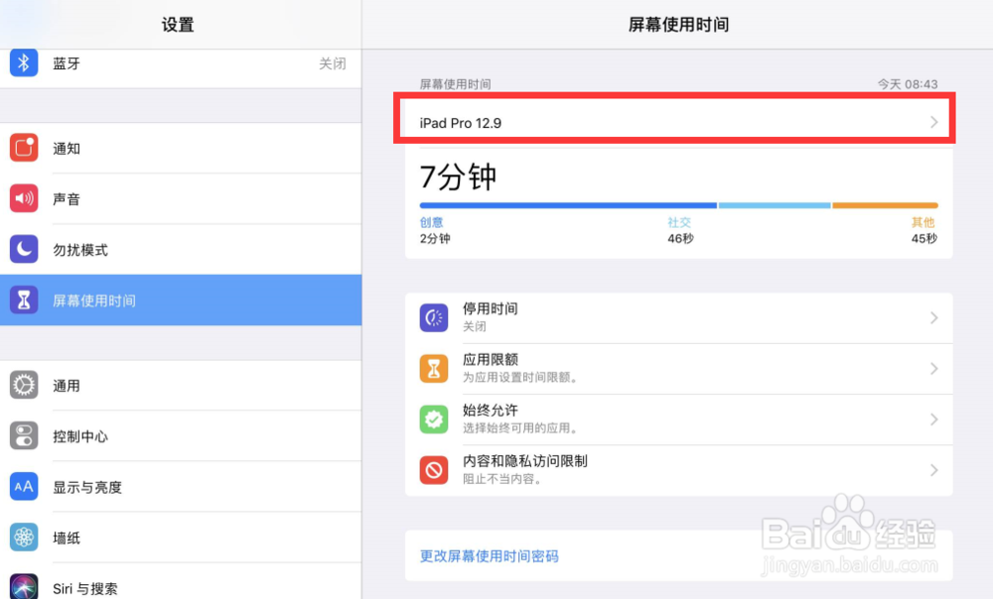This screenshot has height=599, width=993.
Task: Tap the 7分钟 total usage text
Action: (x=458, y=177)
